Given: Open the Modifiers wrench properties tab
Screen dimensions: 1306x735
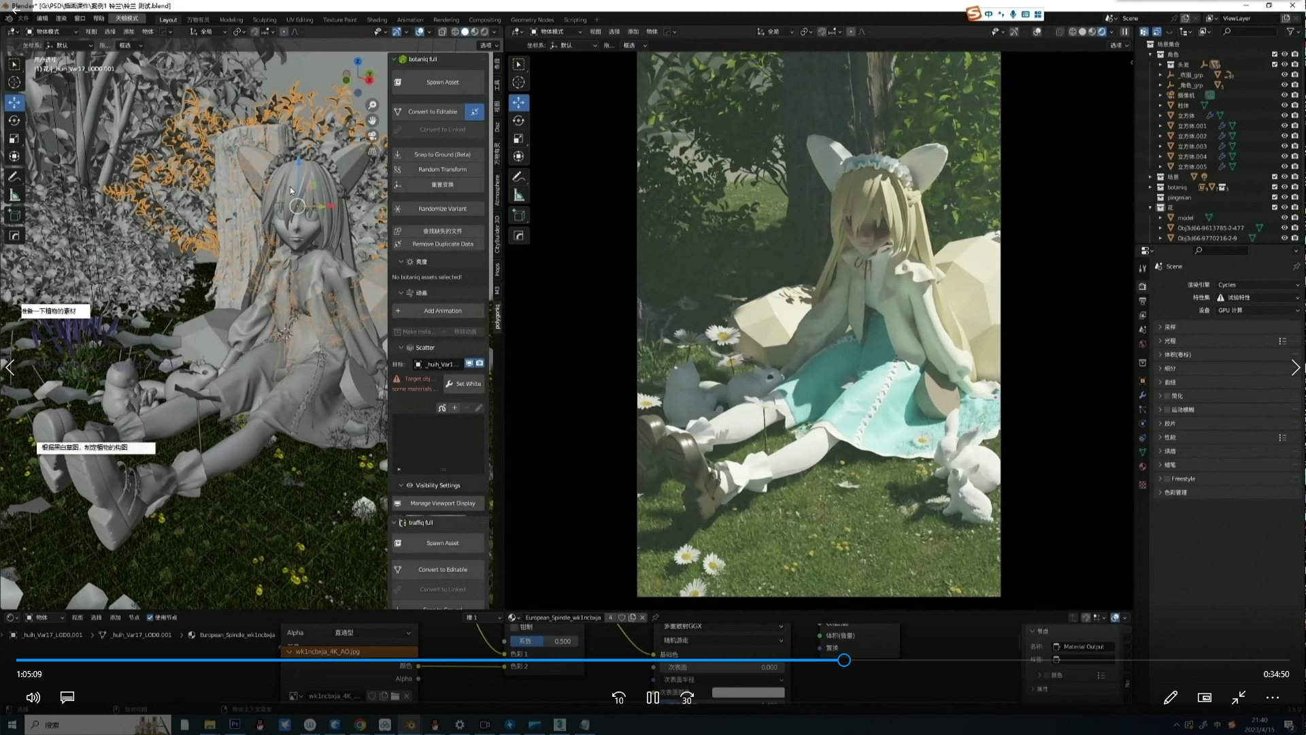Looking at the screenshot, I should [1143, 395].
